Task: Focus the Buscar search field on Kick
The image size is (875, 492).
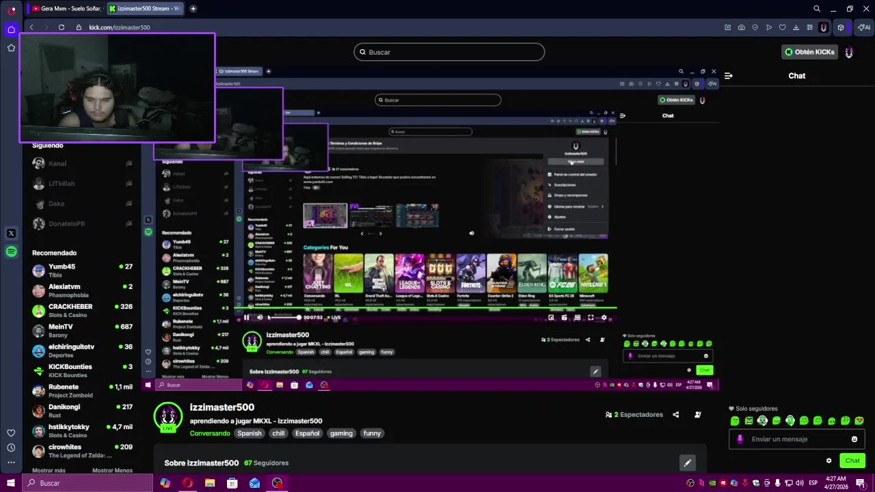Action: click(x=449, y=52)
